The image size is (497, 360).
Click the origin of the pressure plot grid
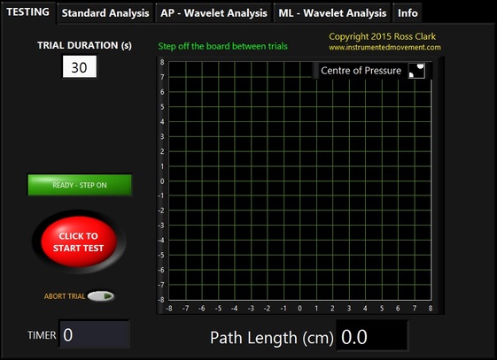tap(299, 181)
